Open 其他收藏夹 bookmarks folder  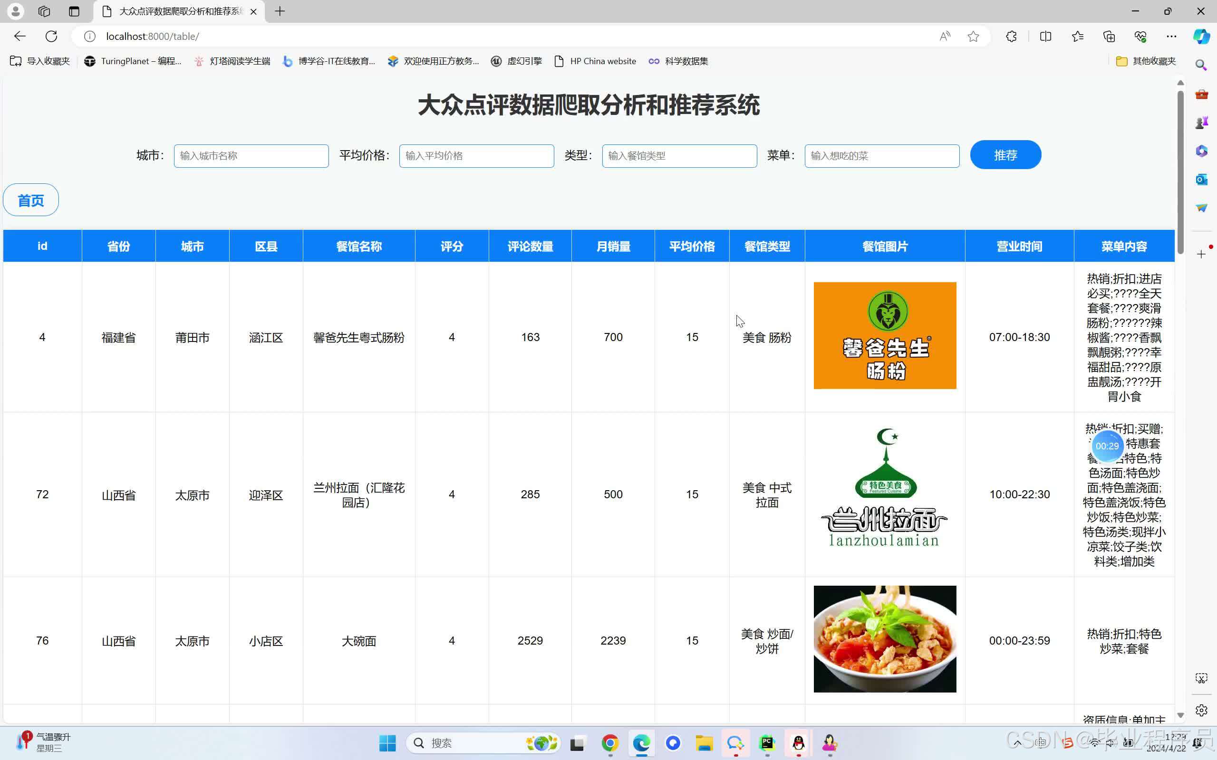1146,61
